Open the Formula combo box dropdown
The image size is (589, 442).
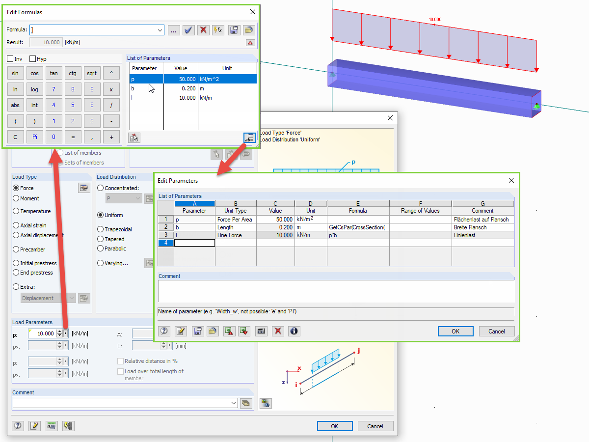point(160,30)
